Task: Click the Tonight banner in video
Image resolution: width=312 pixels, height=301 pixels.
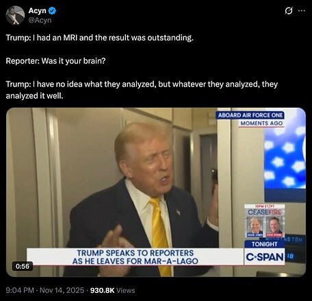Action: point(265,244)
